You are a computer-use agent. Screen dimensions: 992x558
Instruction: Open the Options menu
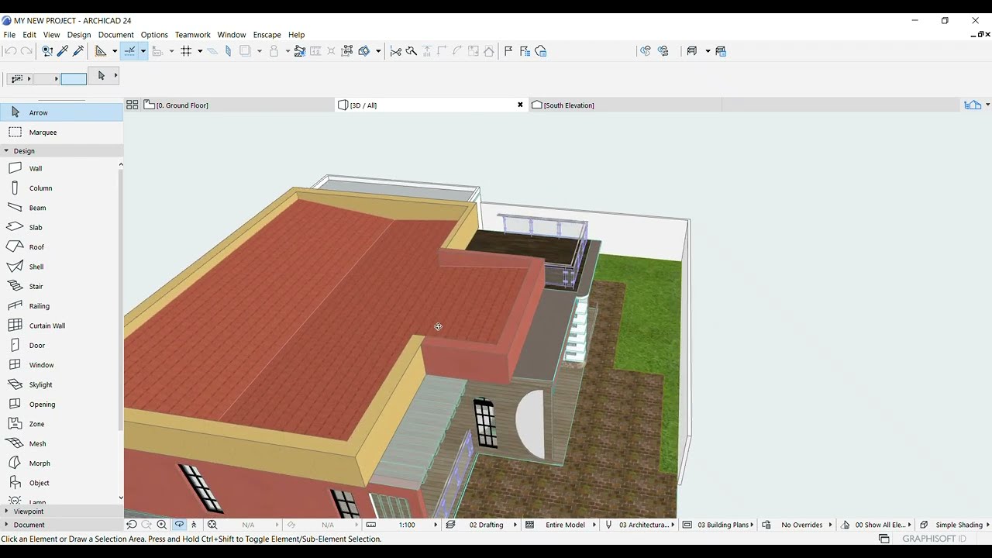(x=154, y=35)
